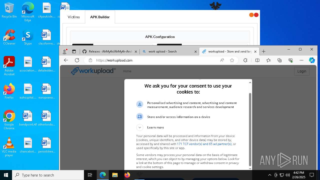
Task: Click Login button on workupload
Action: tap(302, 71)
